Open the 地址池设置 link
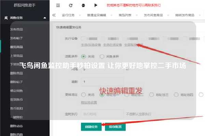Image resolution: width=205 pixels, height=136 pixels. click(89, 102)
